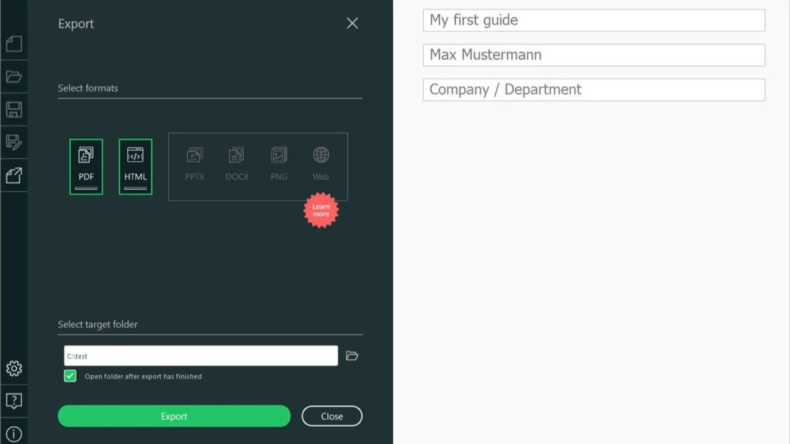The width and height of the screenshot is (790, 444).
Task: Click the Close button
Action: tap(332, 416)
